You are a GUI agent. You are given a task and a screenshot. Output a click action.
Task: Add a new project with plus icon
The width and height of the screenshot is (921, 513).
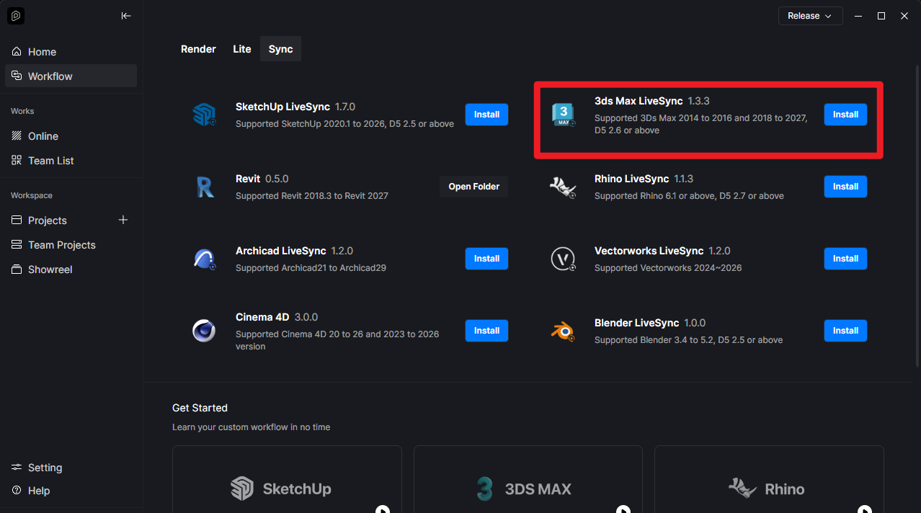[123, 220]
